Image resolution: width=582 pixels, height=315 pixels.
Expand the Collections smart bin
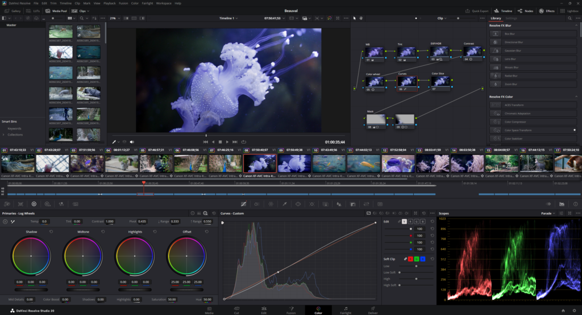(x=4, y=135)
